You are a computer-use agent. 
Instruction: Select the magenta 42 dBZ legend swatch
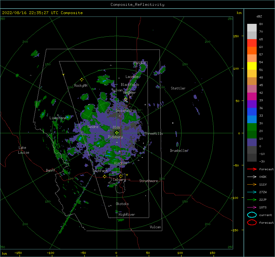252,96
